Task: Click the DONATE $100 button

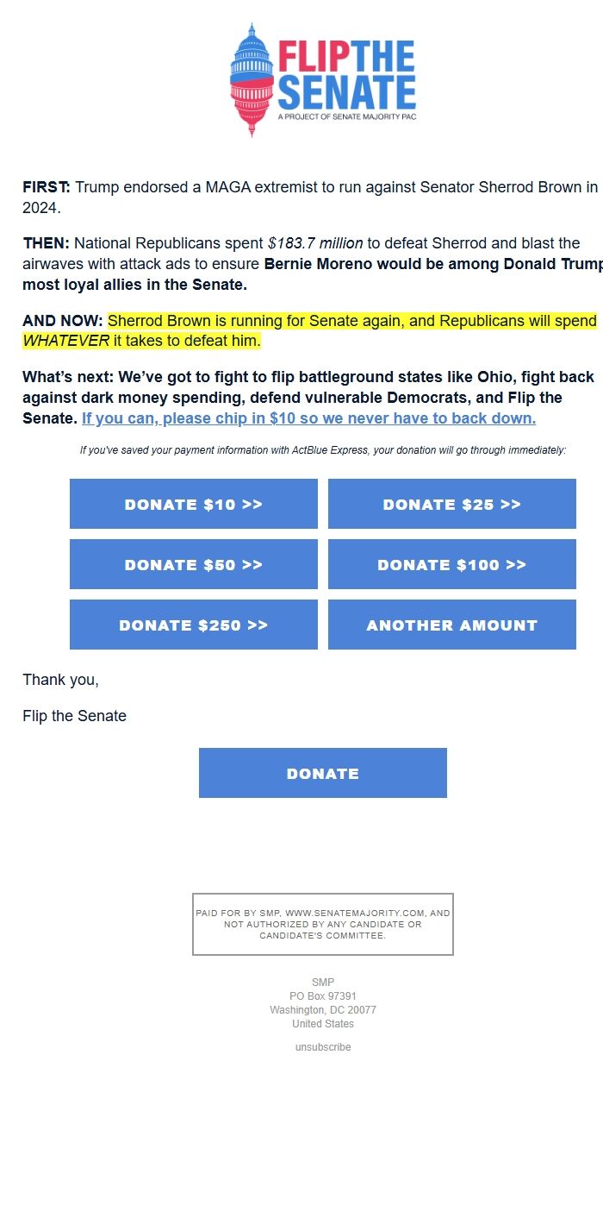Action: pos(451,564)
